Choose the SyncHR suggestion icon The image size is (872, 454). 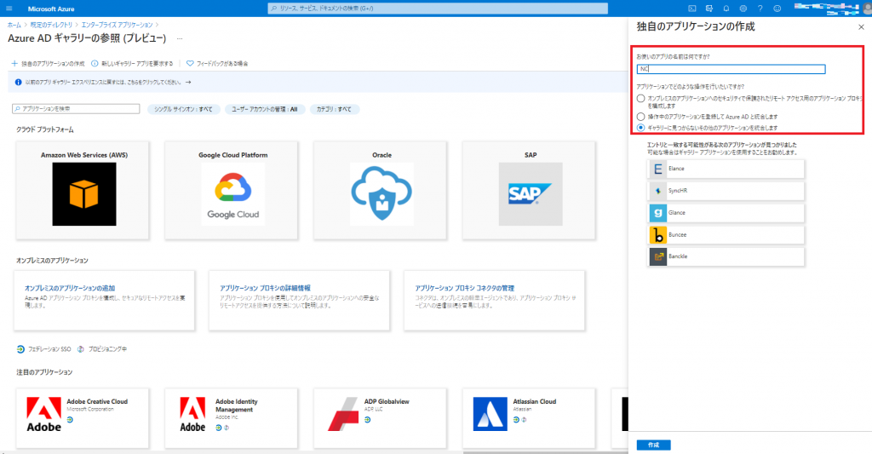658,191
